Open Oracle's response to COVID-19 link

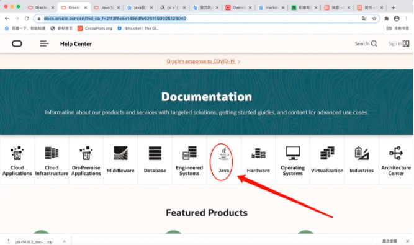pos(203,61)
